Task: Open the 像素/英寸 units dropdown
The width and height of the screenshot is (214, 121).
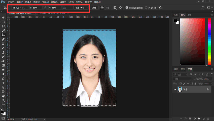Action: 82,8
